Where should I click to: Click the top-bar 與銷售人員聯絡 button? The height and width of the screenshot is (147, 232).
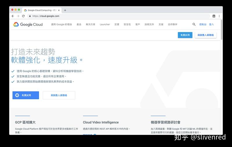tap(206, 35)
